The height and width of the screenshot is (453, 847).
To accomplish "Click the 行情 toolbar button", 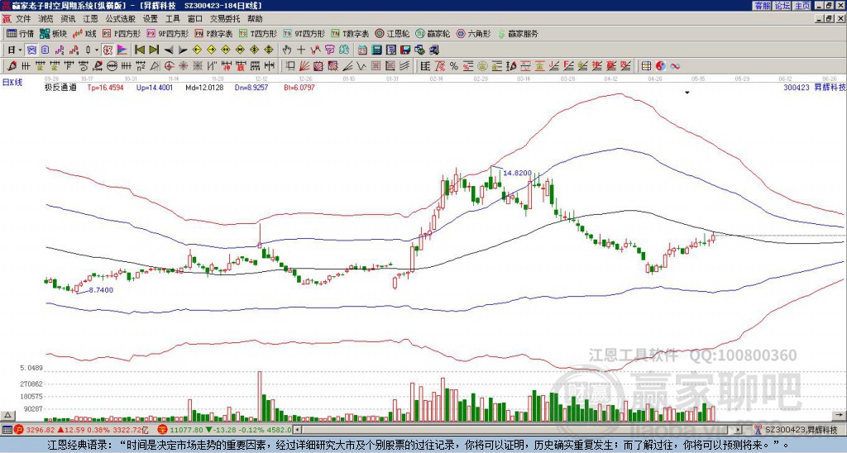I will click(21, 33).
